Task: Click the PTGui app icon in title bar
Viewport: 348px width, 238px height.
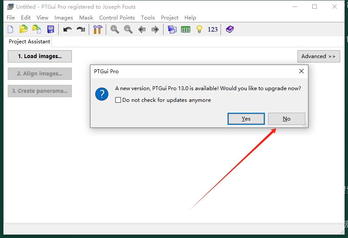Action: coord(10,7)
